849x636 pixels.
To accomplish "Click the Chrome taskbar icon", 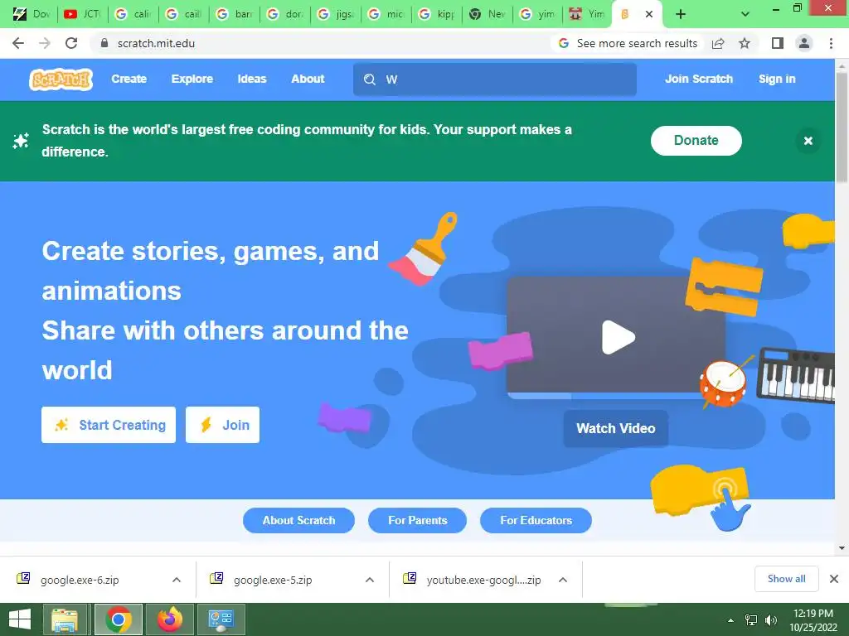I will click(x=119, y=619).
